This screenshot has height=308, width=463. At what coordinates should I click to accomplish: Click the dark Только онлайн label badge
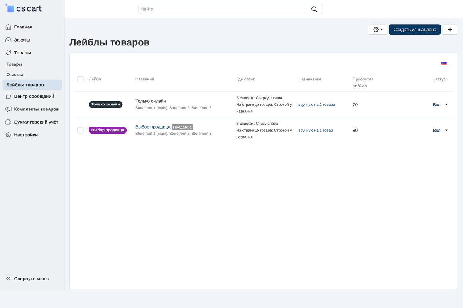point(106,104)
